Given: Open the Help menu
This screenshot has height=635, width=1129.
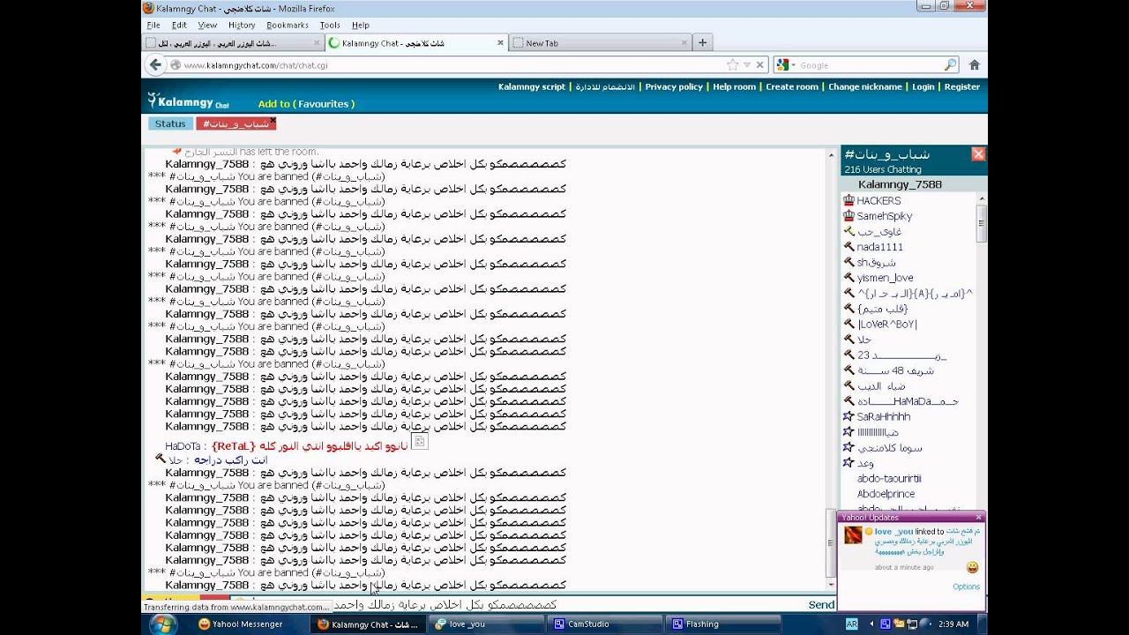Looking at the screenshot, I should click(x=360, y=25).
